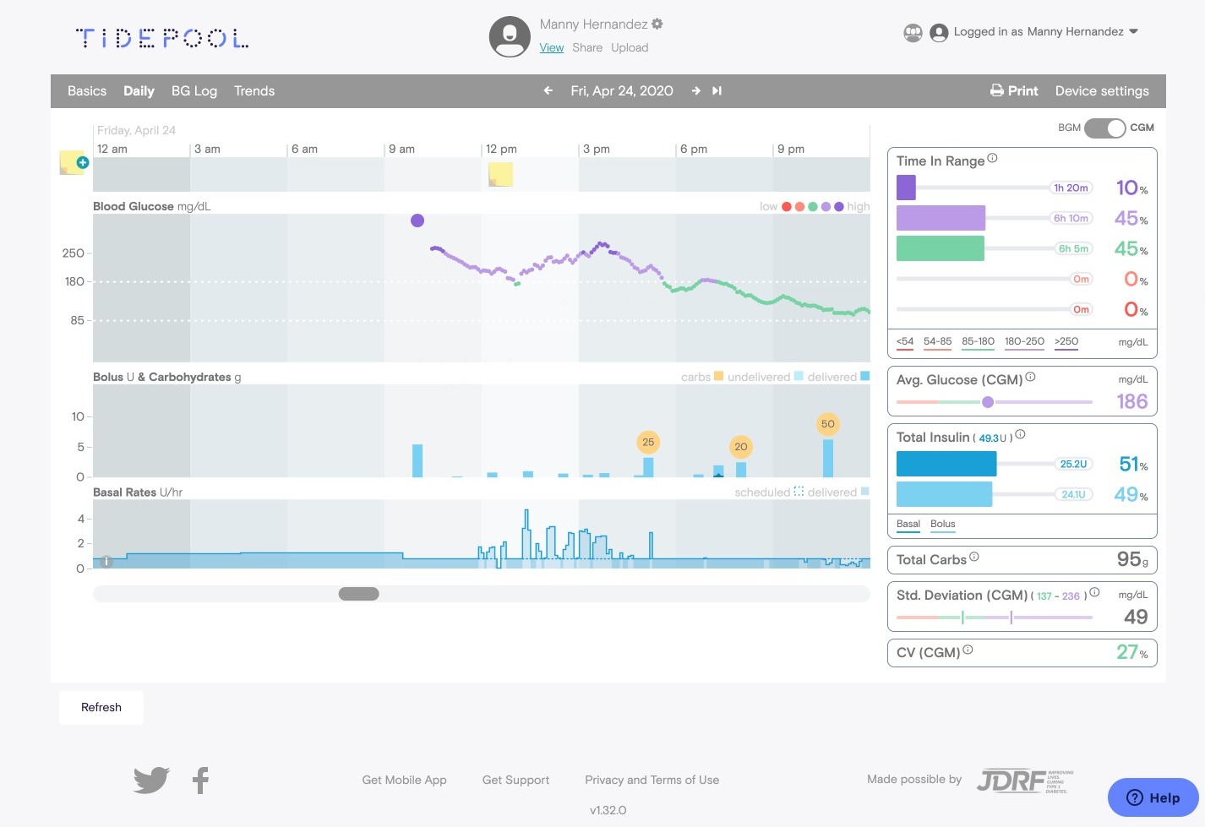Click the Total Insulin info icon
The image size is (1205, 827).
[1020, 434]
